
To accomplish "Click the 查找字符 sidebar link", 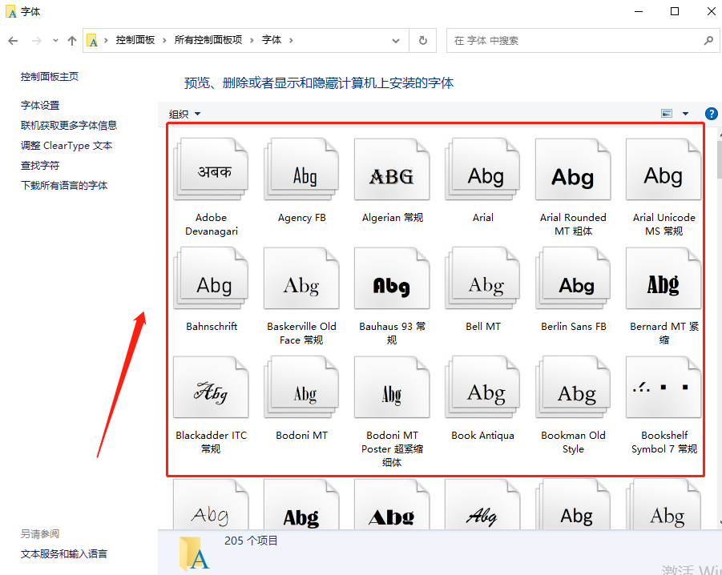I will pyautogui.click(x=40, y=165).
